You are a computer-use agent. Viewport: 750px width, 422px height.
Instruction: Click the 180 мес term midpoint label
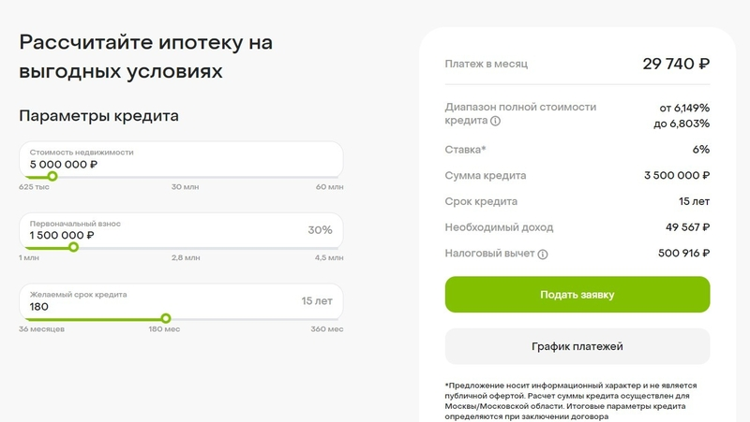[x=166, y=329]
